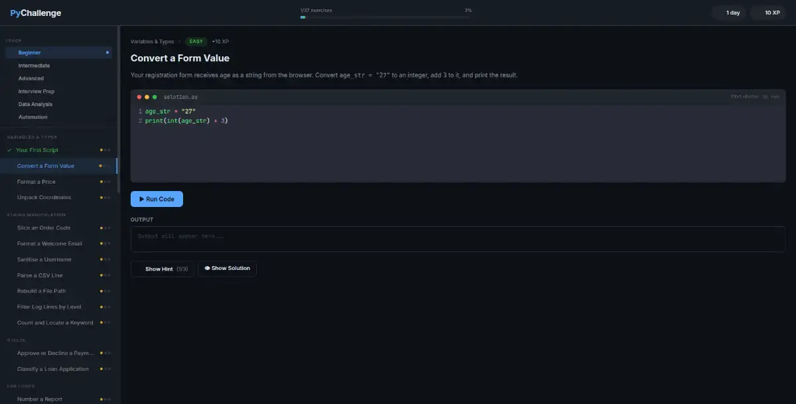Click code line 2 print statement
Image resolution: width=796 pixels, height=404 pixels.
(186, 121)
